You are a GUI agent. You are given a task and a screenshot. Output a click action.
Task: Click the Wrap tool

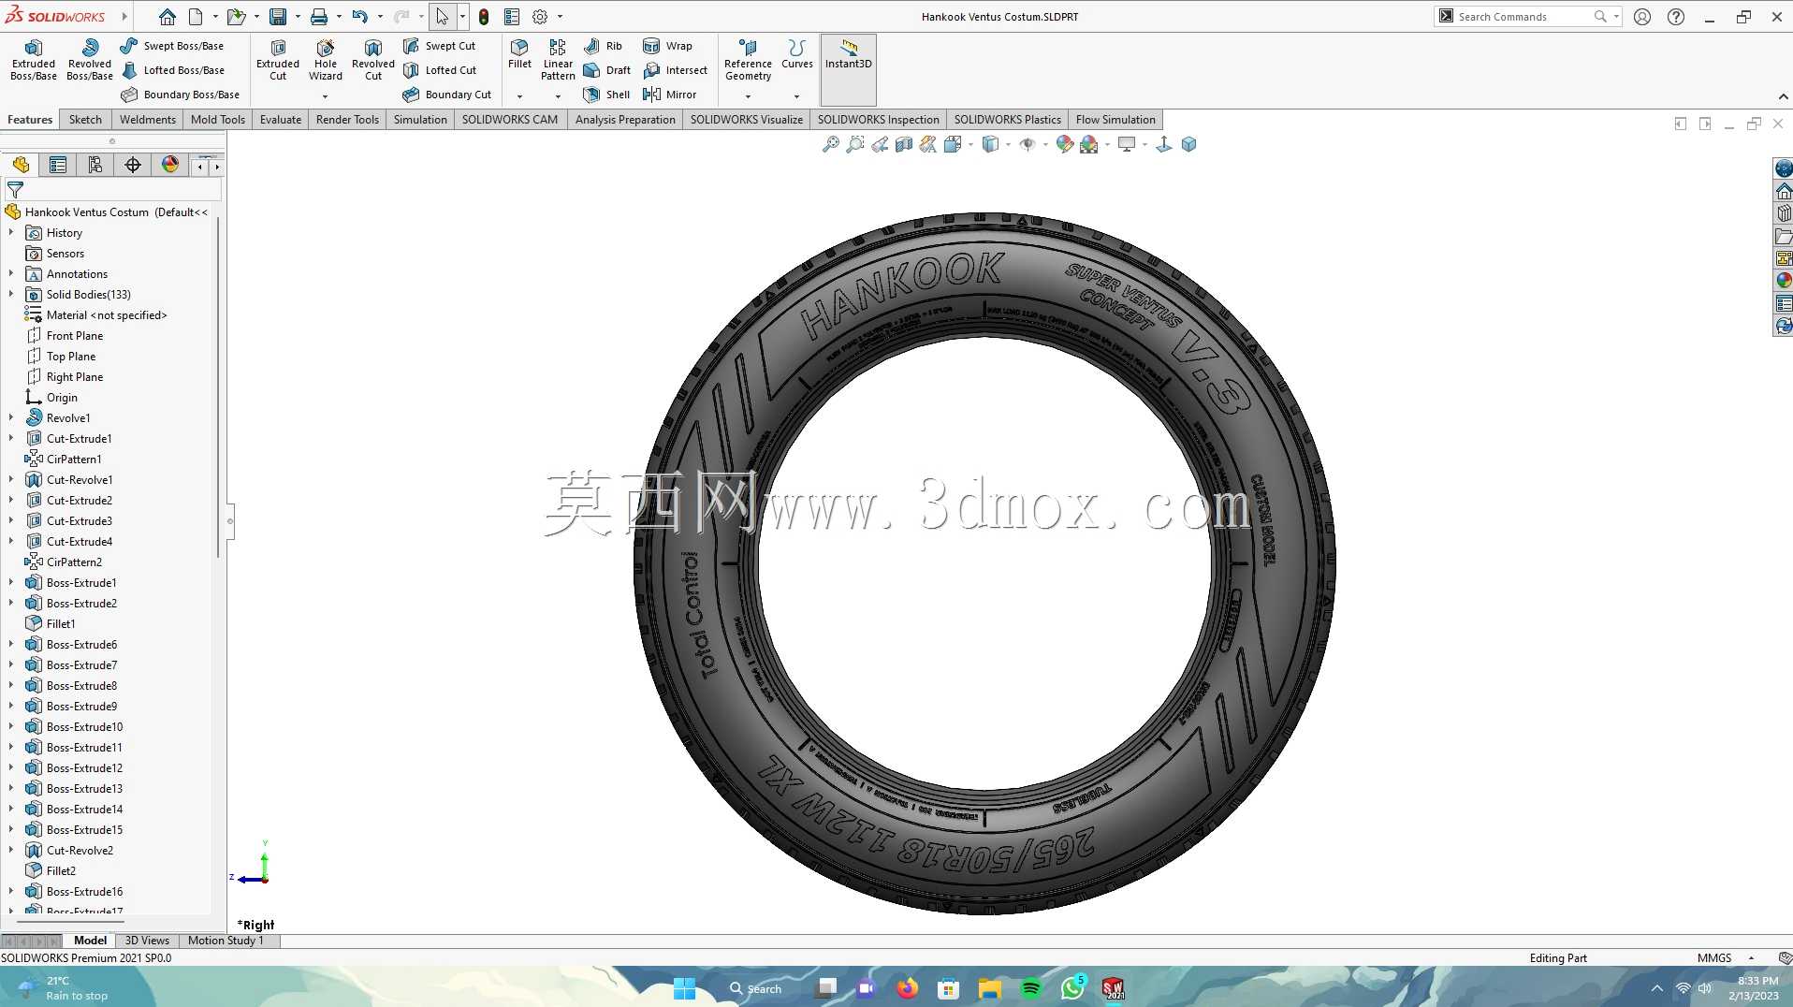[x=668, y=46]
